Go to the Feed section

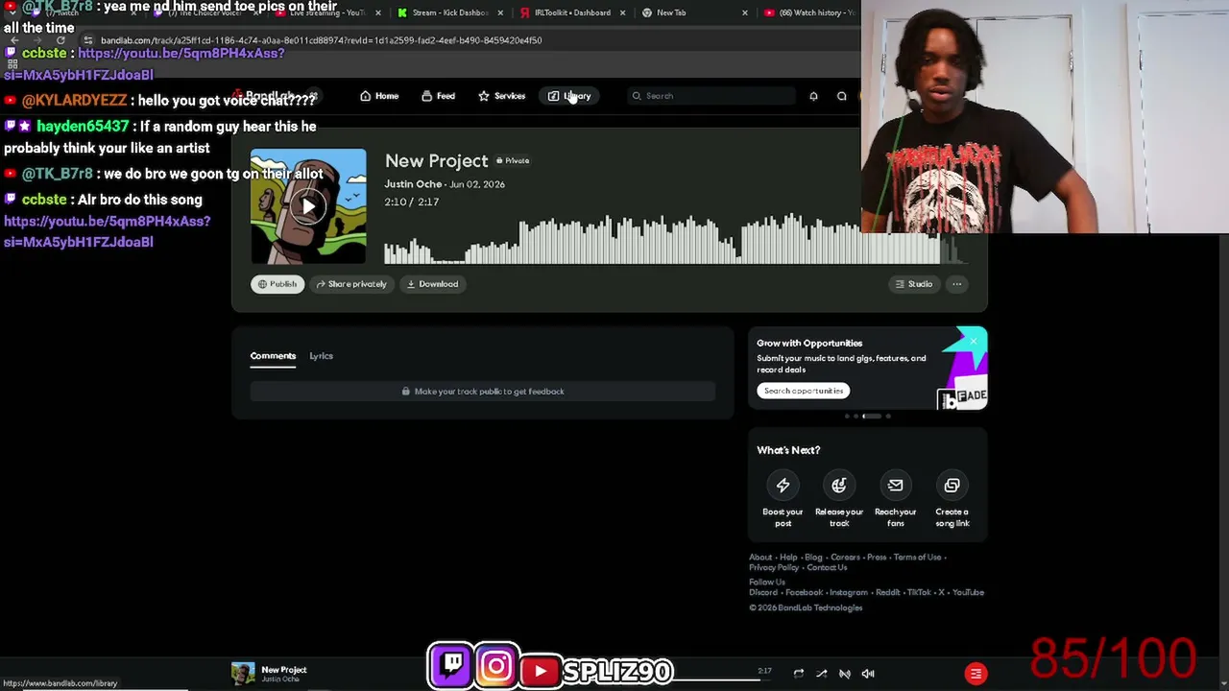438,96
